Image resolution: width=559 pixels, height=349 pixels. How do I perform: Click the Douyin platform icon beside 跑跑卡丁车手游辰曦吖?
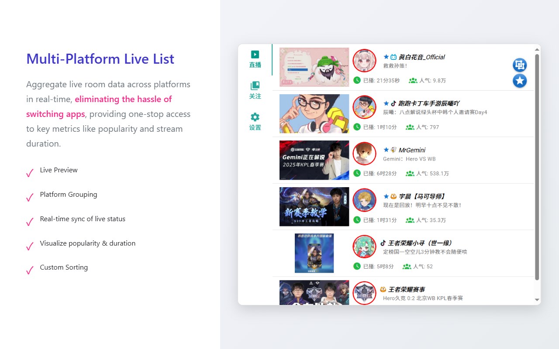(x=393, y=103)
